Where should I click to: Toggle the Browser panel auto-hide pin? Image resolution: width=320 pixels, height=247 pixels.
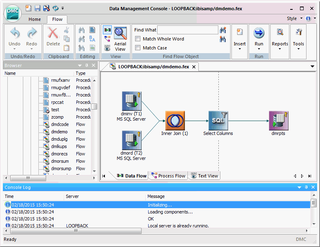pos(87,65)
